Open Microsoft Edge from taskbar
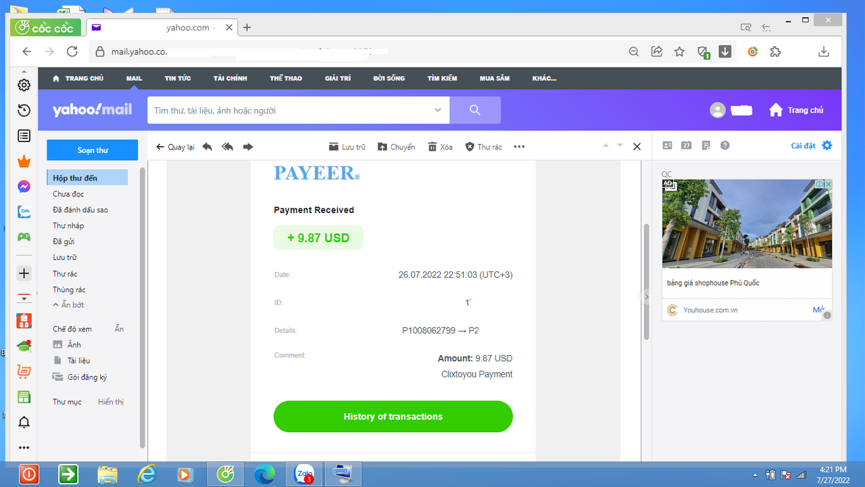 pos(264,475)
